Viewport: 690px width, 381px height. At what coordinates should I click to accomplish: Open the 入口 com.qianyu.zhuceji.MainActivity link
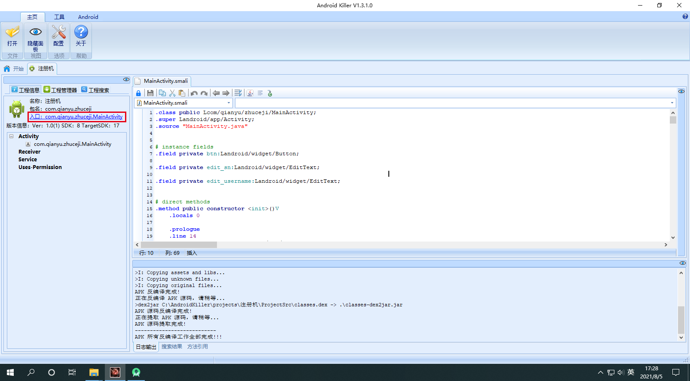(x=76, y=117)
